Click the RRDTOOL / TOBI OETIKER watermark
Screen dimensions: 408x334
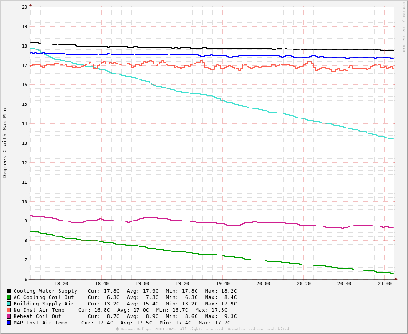tap(403, 27)
